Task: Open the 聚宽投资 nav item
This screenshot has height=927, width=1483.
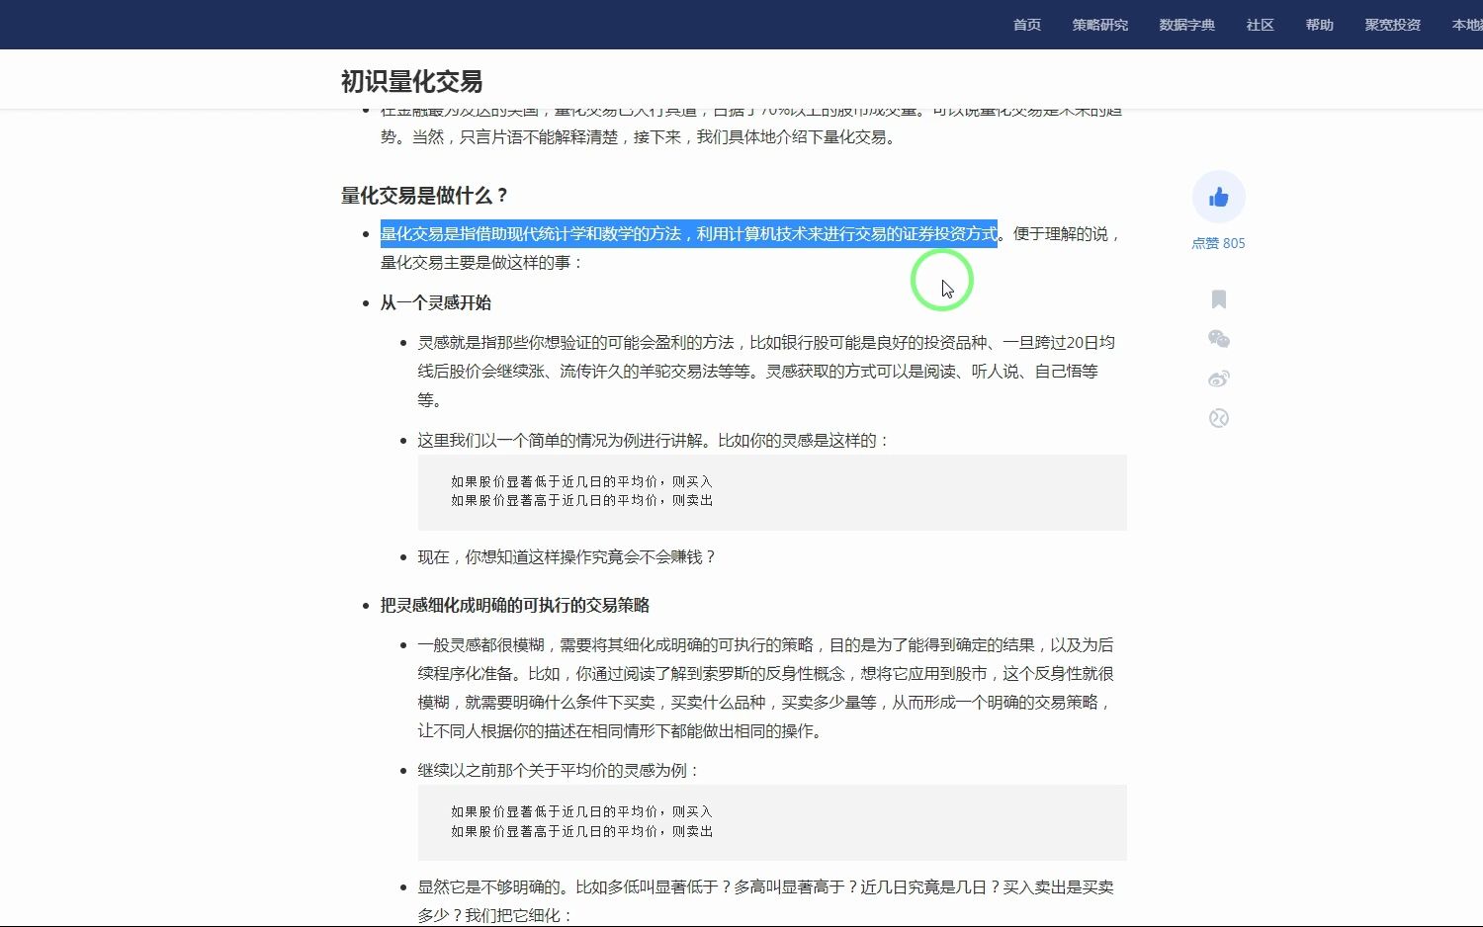Action: tap(1393, 25)
